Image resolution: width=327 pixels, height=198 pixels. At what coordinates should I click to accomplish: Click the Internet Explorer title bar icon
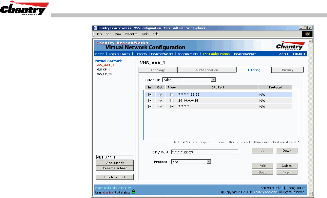[95, 28]
